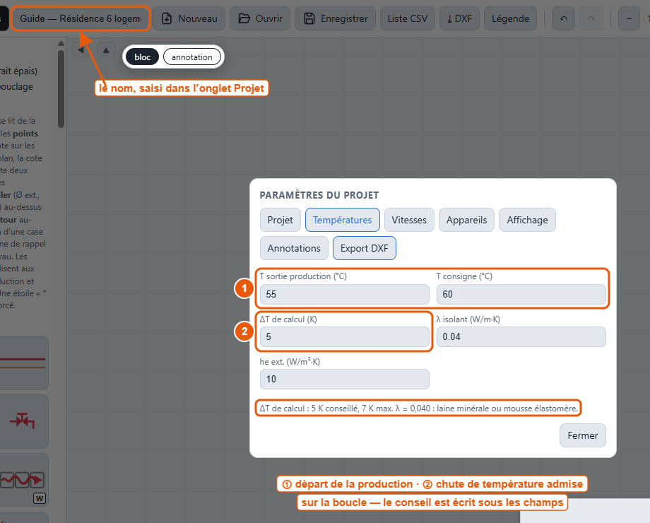Focus the T consigne temperature field

click(x=521, y=295)
